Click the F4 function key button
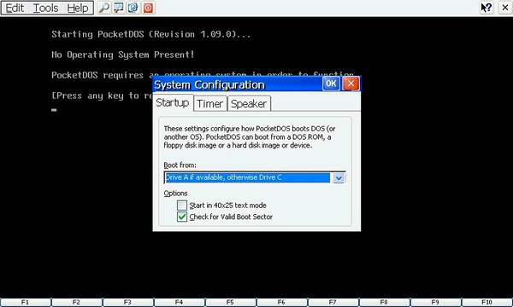 pos(180,302)
